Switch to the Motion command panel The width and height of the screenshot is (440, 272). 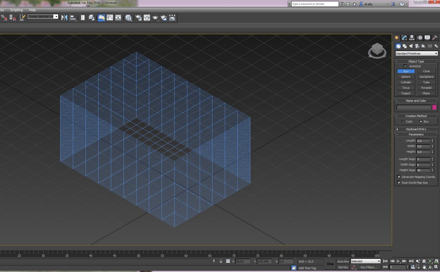[x=420, y=38]
